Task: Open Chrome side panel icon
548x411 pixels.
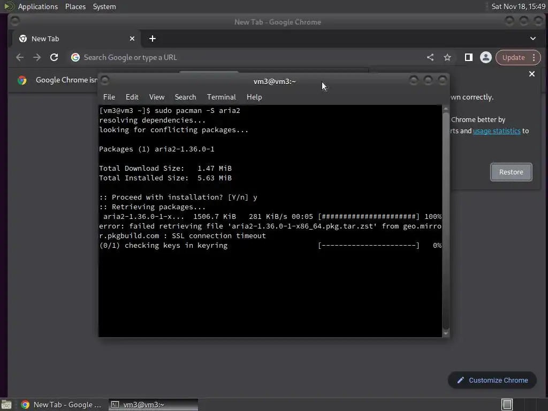Action: click(469, 57)
